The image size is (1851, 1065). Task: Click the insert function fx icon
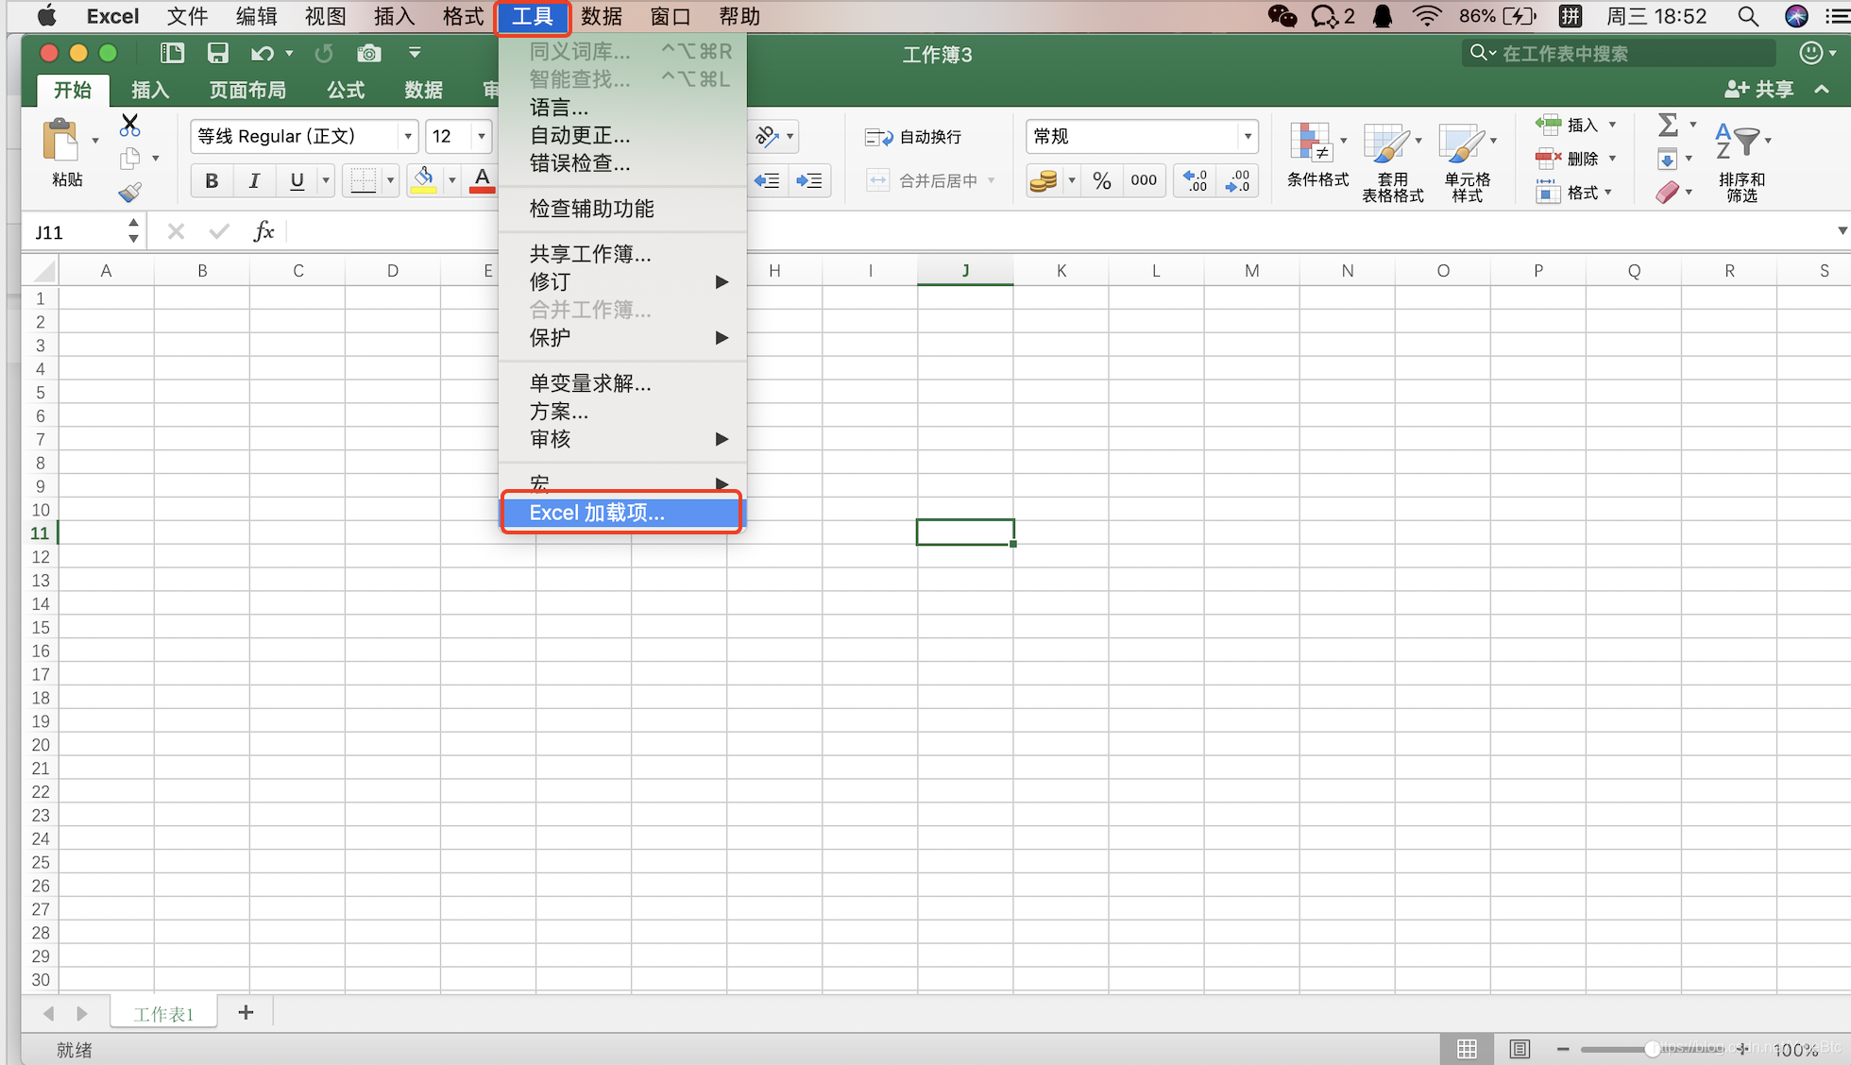click(263, 231)
